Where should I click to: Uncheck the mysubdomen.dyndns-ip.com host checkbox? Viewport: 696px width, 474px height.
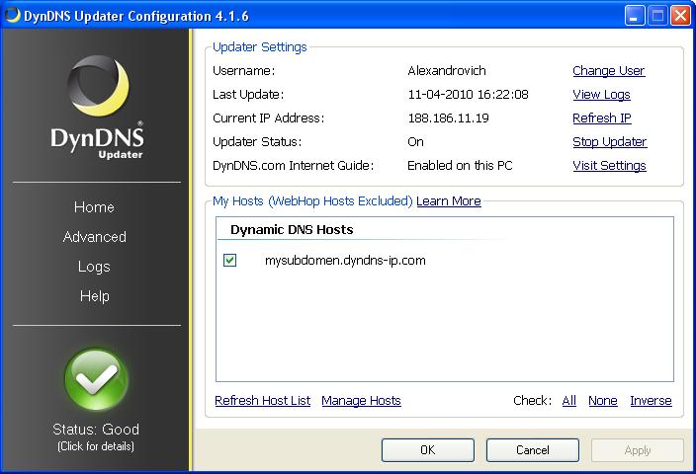pyautogui.click(x=230, y=261)
